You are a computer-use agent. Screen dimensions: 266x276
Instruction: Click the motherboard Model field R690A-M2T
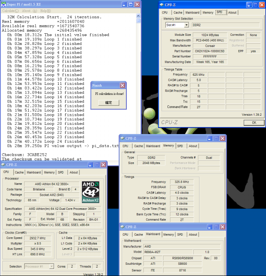tap(168, 252)
